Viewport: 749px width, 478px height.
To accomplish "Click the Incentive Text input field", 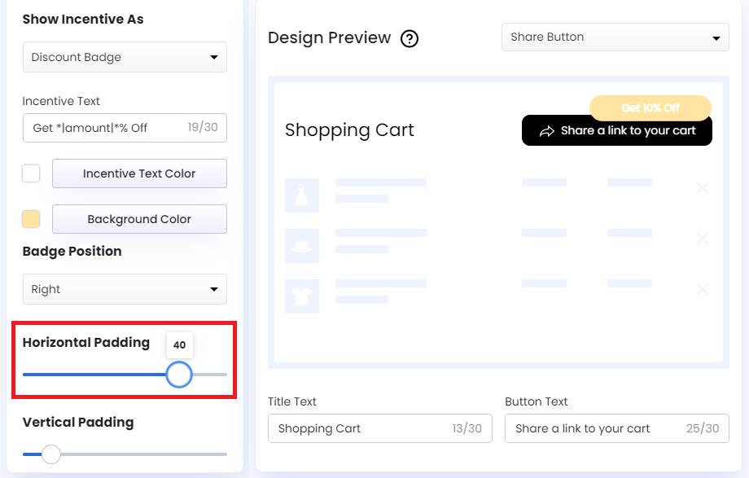I will click(124, 128).
